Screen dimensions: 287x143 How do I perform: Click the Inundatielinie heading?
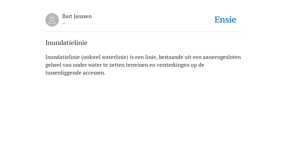coord(66,43)
